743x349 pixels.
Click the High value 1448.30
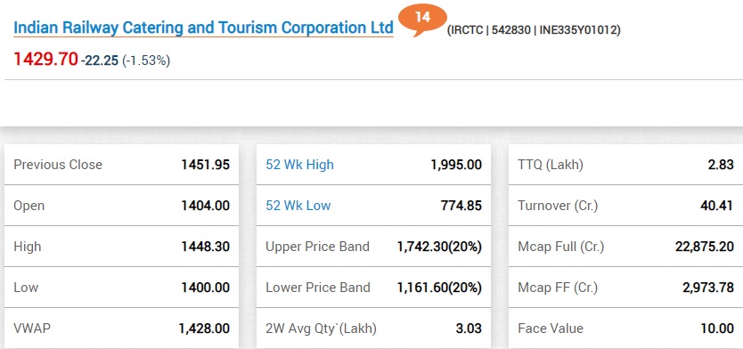pyautogui.click(x=205, y=247)
